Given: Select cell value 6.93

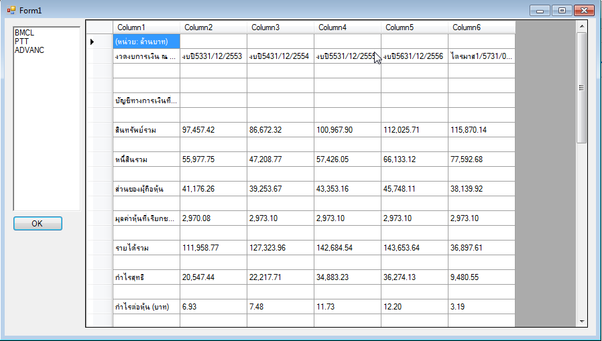Looking at the screenshot, I should coord(213,307).
